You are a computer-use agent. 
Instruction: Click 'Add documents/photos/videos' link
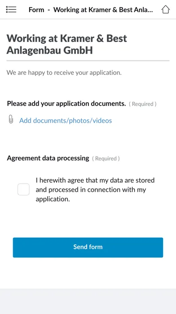coord(66,120)
